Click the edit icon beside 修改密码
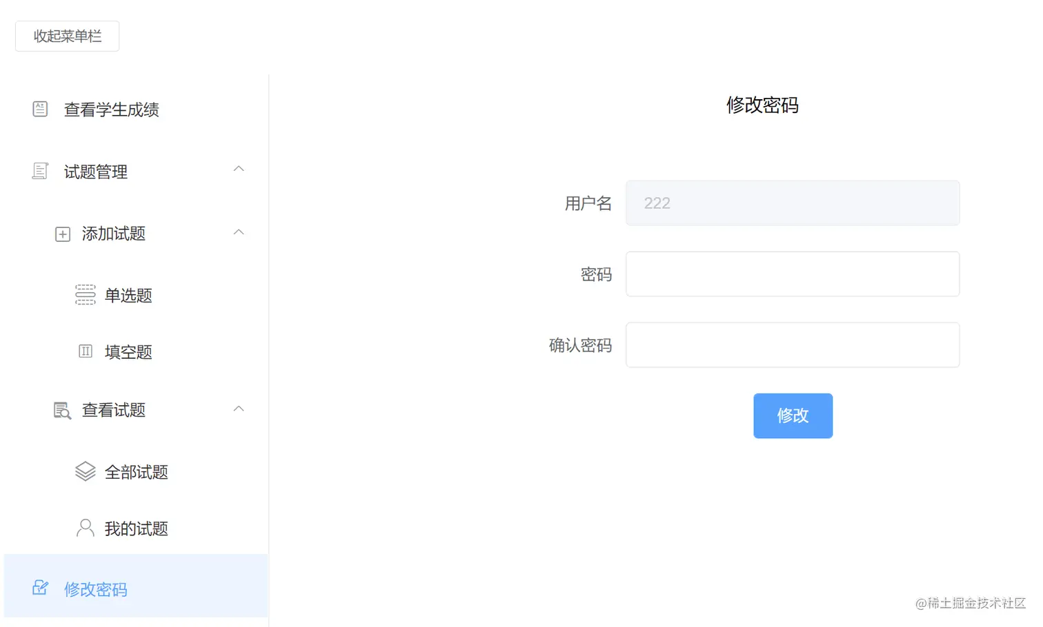The height and width of the screenshot is (627, 1043). [40, 588]
